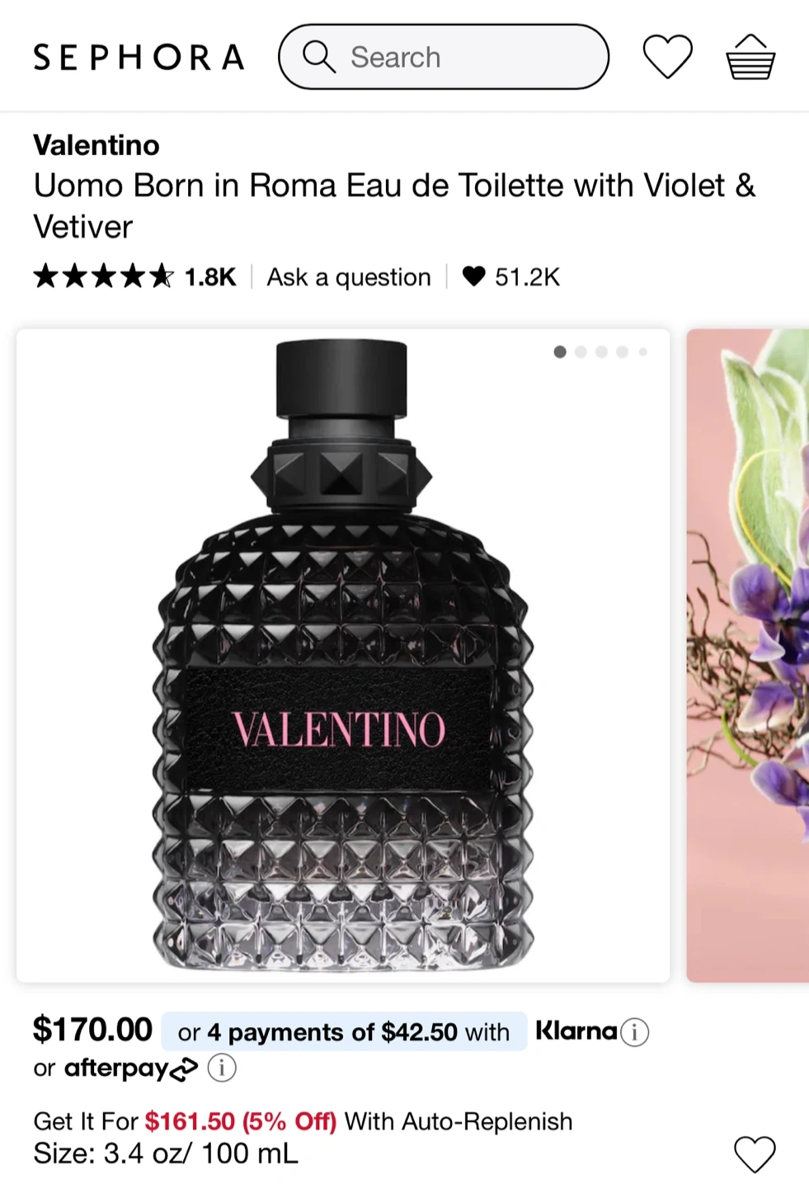Add to Loves via bottom heart outline
The width and height of the screenshot is (809, 1188).
pos(755,1154)
